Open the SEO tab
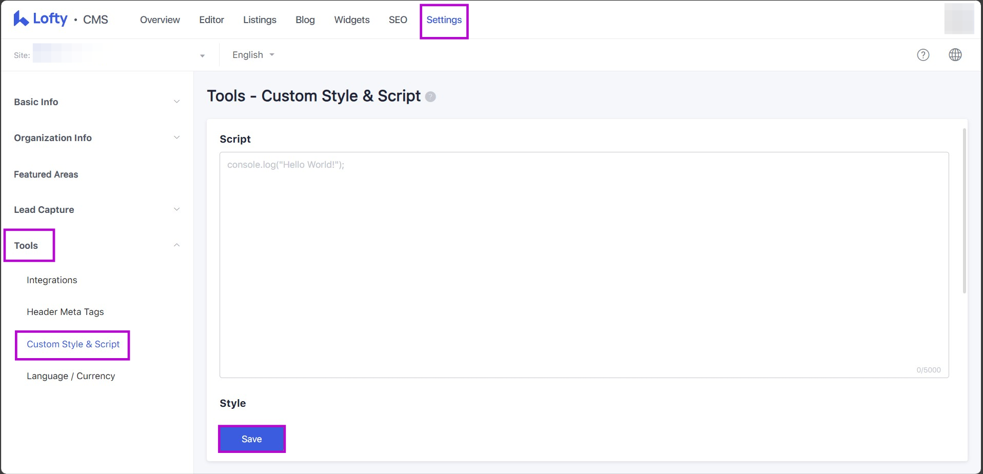The height and width of the screenshot is (474, 983). pyautogui.click(x=398, y=20)
